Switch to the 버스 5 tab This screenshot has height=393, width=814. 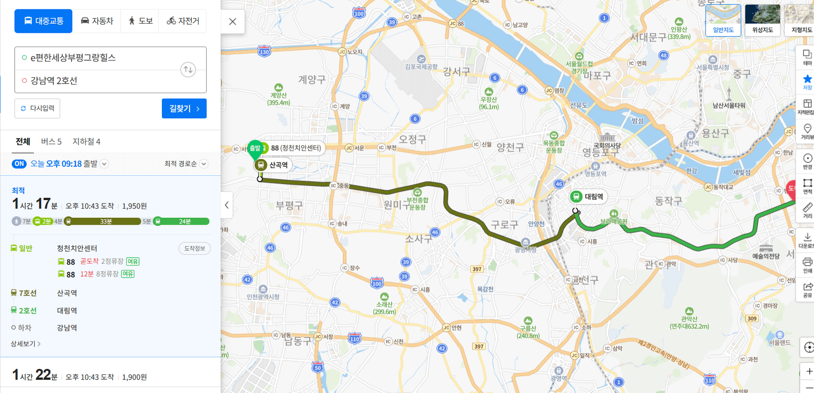(51, 142)
